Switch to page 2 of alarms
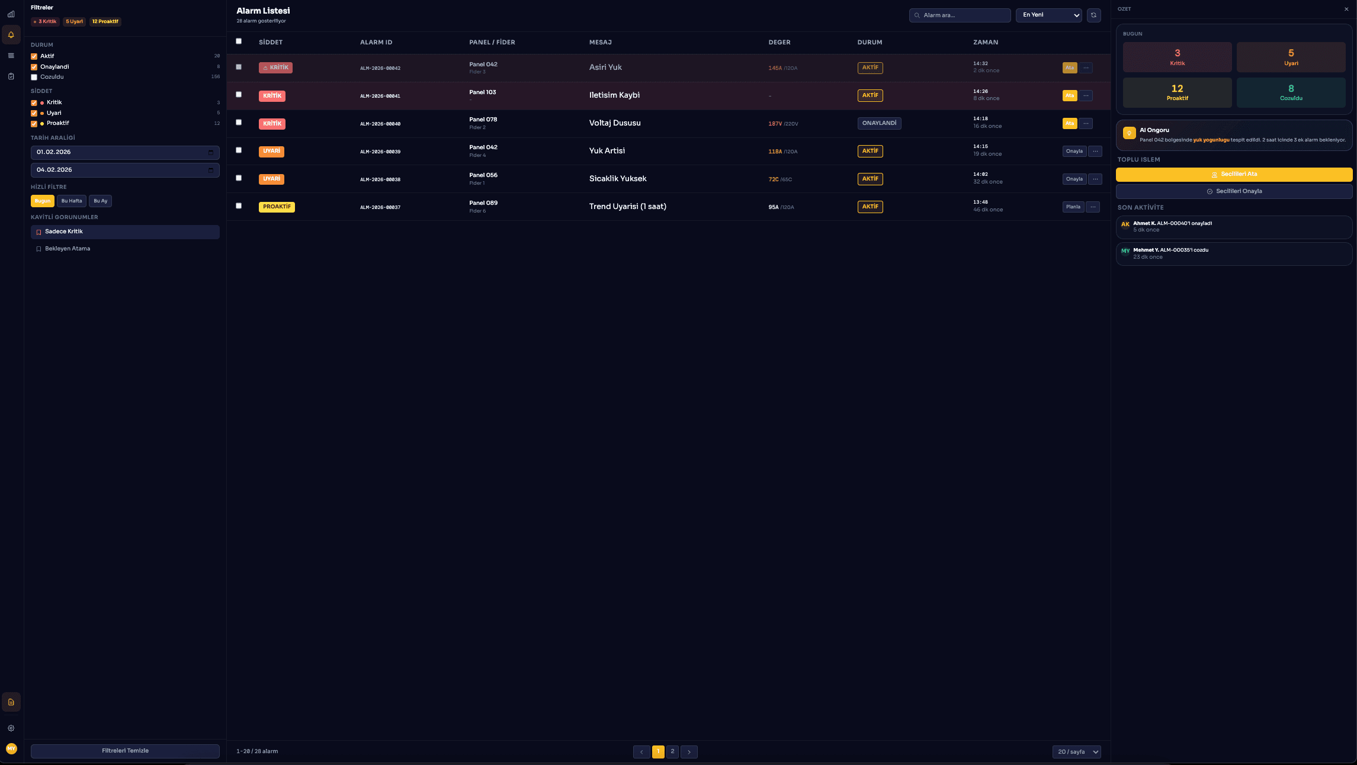This screenshot has width=1357, height=765. (672, 751)
